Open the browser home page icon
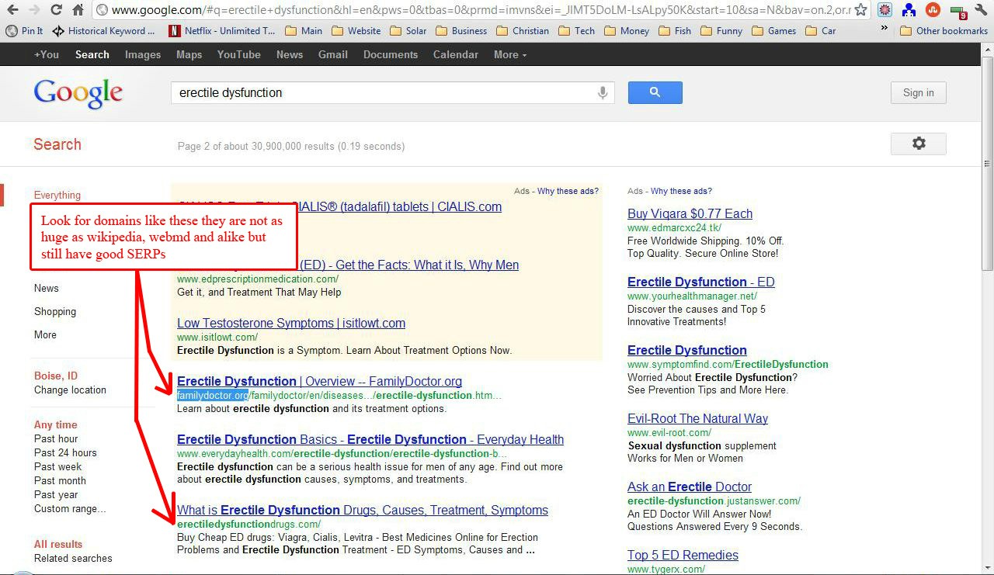This screenshot has height=575, width=994. click(x=78, y=10)
